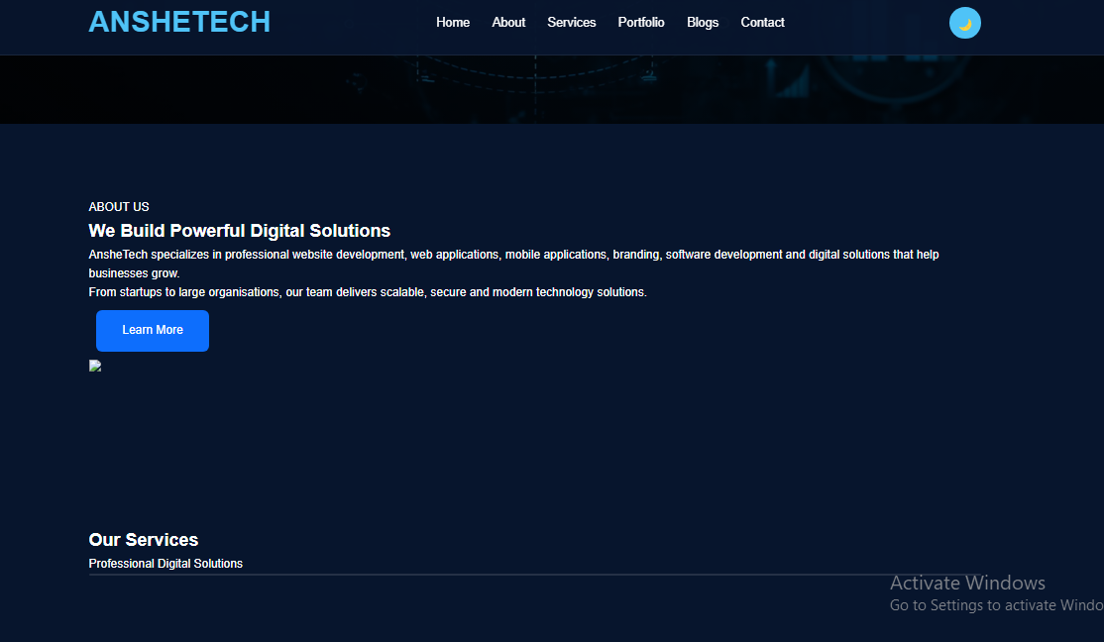Click the Learn More button
Viewport: 1104px width, 642px height.
[x=153, y=331]
